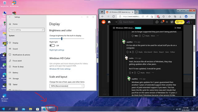Click the Search Reddit field
Viewport: 198px width, 112px height.
[x=136, y=22]
